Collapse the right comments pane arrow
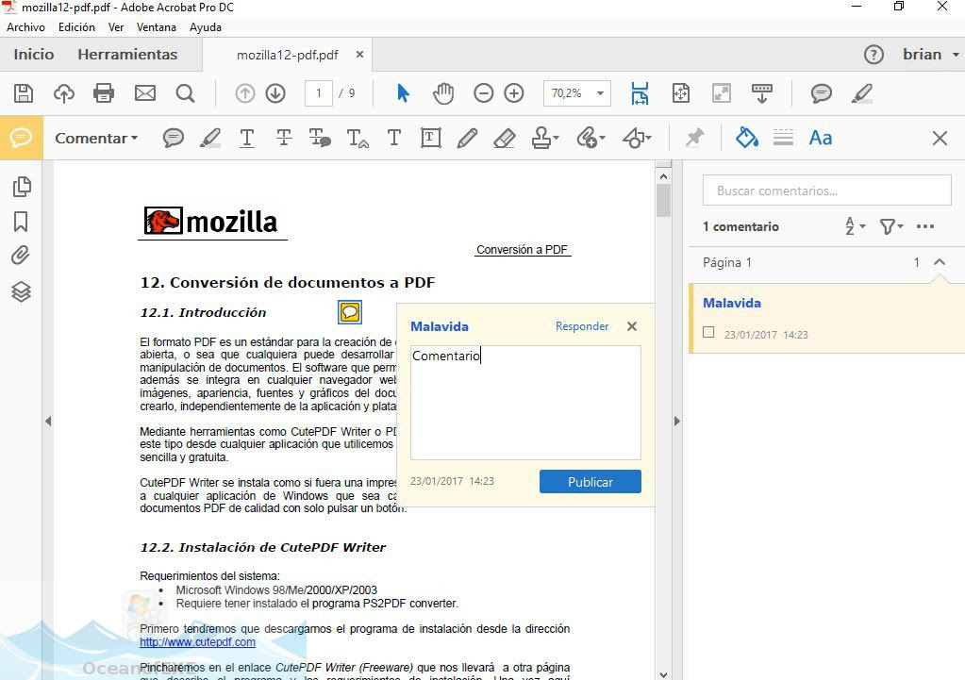The image size is (965, 680). pyautogui.click(x=677, y=421)
